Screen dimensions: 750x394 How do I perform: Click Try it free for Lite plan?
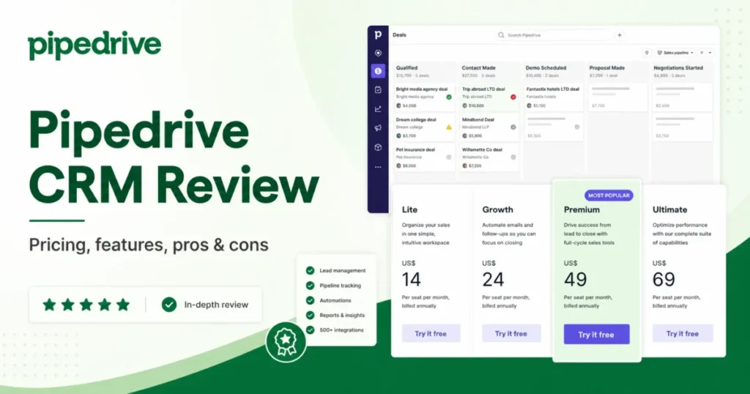(431, 333)
